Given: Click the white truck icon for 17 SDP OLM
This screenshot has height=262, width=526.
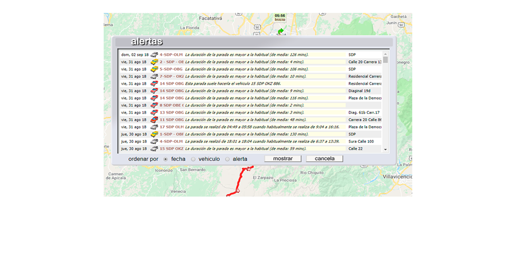Looking at the screenshot, I should click(154, 127).
